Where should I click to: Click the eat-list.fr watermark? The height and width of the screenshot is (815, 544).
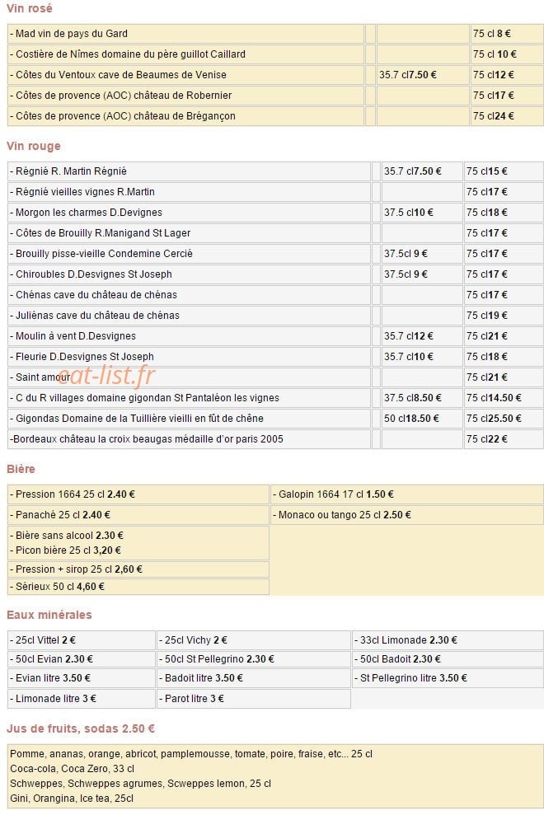coord(106,375)
